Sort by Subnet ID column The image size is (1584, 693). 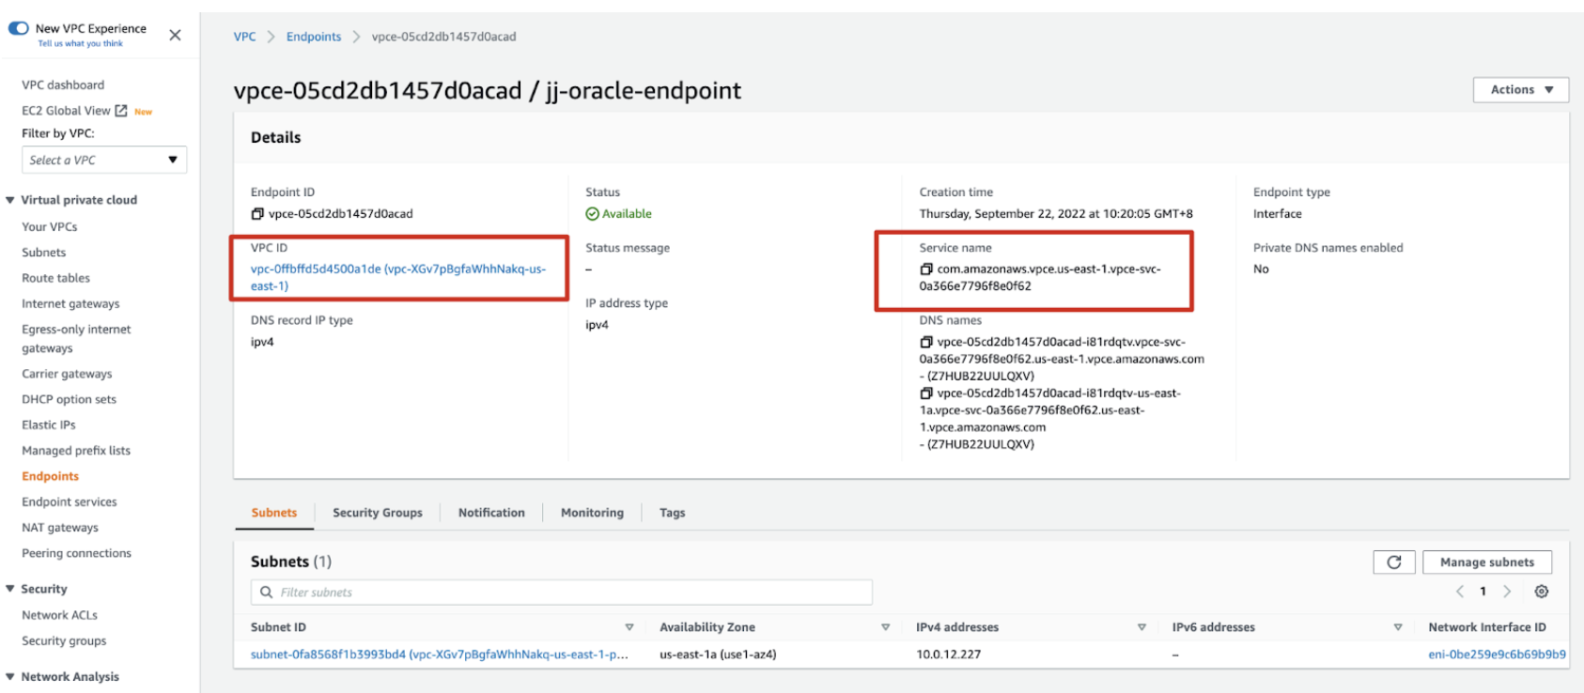(629, 627)
